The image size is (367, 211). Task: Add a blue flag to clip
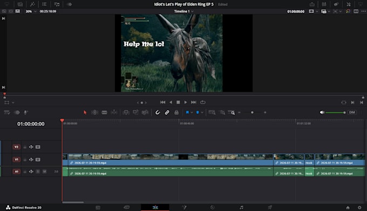click(x=187, y=113)
